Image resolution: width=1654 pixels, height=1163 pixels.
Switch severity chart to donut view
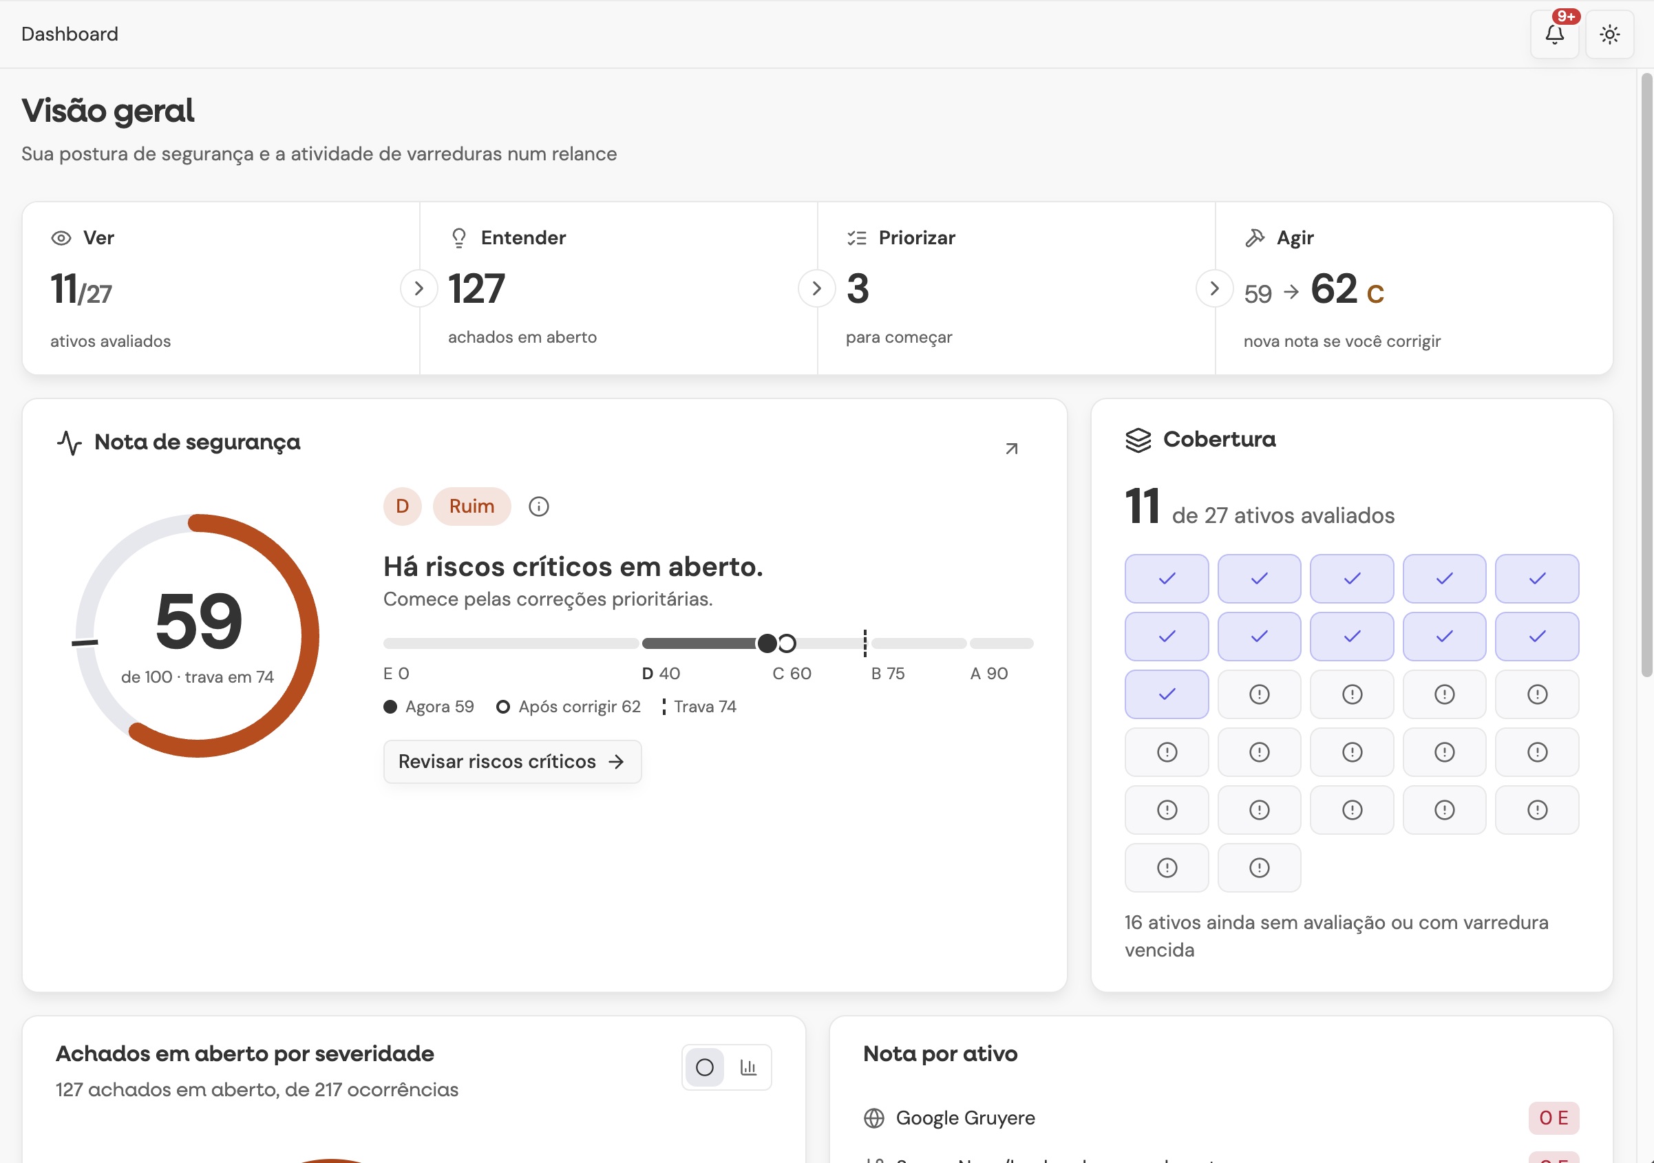705,1067
